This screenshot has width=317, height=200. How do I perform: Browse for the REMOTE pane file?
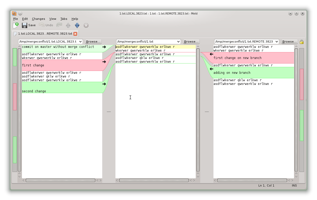pos(290,42)
